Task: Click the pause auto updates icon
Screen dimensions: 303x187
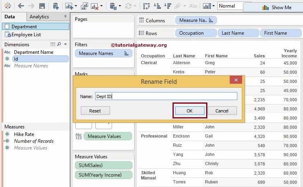Action: pos(113,6)
